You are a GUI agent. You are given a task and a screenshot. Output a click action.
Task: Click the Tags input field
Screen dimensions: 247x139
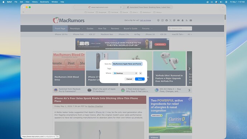coord(127,68)
